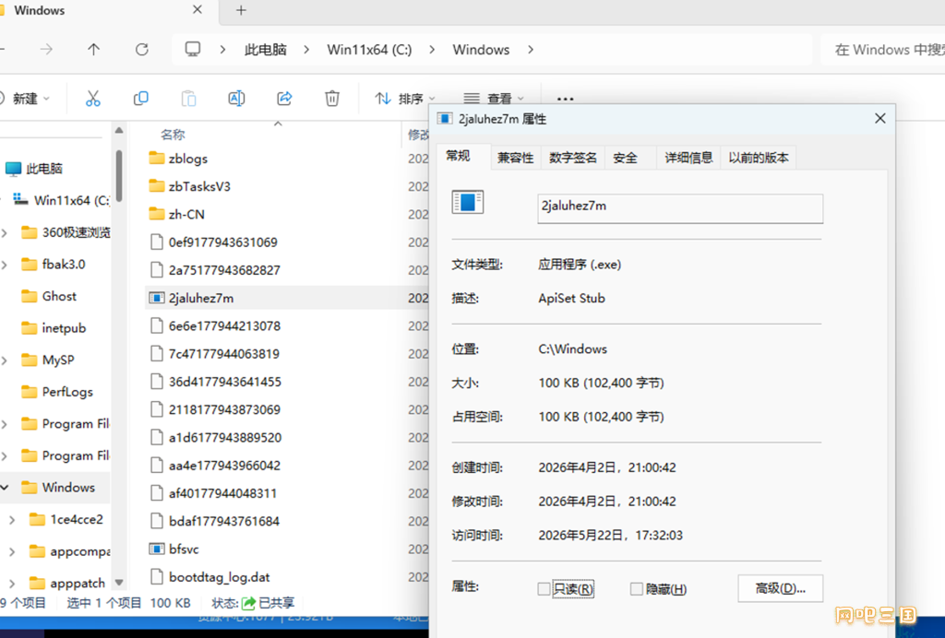This screenshot has width=945, height=638.
Task: Expand the appcompat subfolder node
Action: pos(12,551)
